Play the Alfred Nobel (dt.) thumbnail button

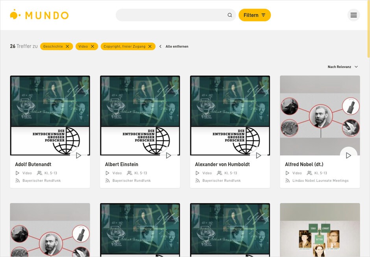coord(348,155)
